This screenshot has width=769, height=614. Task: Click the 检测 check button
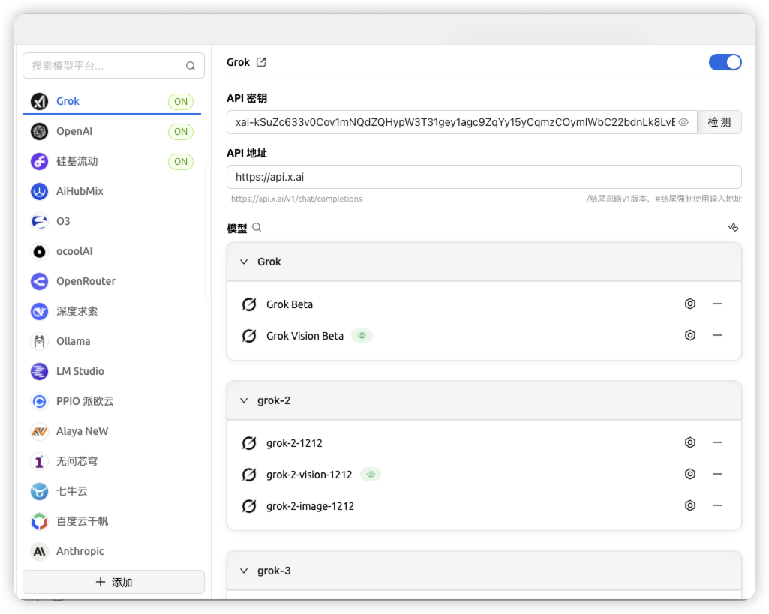pos(719,122)
